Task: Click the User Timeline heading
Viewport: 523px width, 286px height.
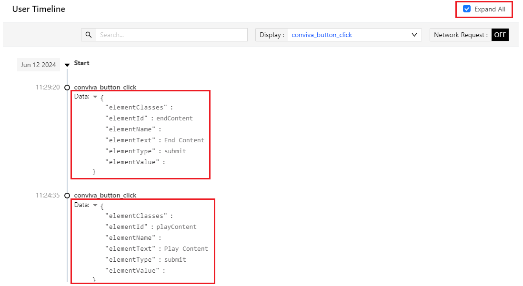Action: (39, 9)
